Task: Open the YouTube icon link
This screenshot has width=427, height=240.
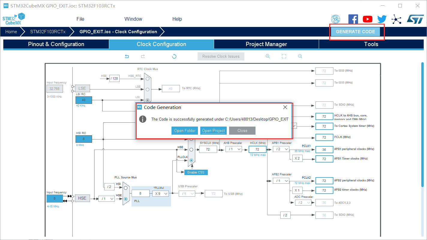Action: pyautogui.click(x=368, y=19)
